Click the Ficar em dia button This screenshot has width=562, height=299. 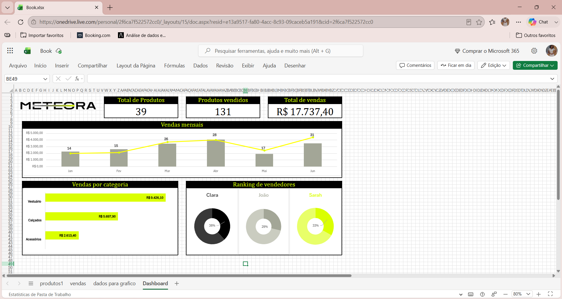pyautogui.click(x=456, y=65)
